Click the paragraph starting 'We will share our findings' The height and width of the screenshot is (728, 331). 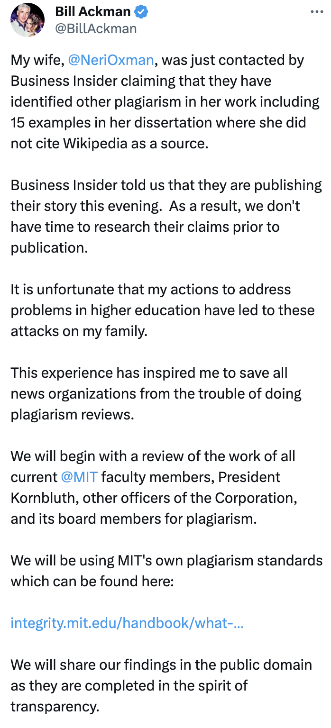point(161,686)
